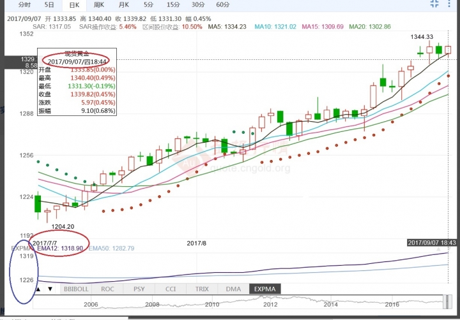Screen dimensions: 460x320
Task: Click the down arrow beside indicator tabs
Action: 50,289
